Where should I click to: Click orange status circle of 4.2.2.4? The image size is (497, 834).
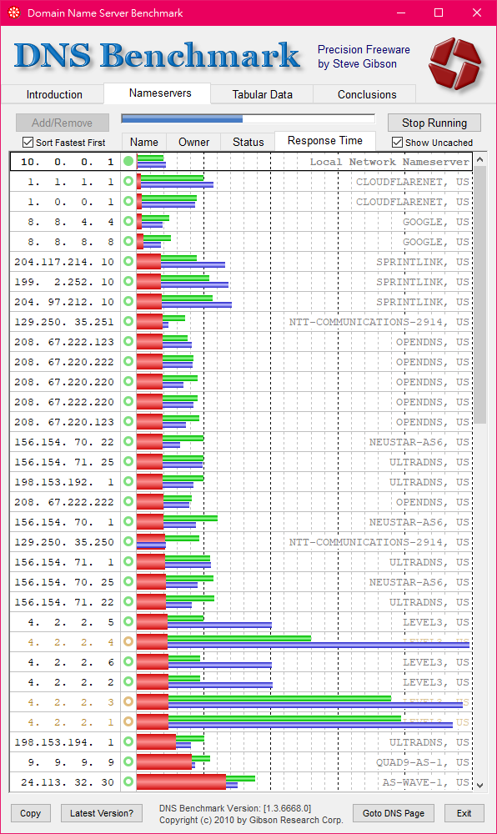128,641
